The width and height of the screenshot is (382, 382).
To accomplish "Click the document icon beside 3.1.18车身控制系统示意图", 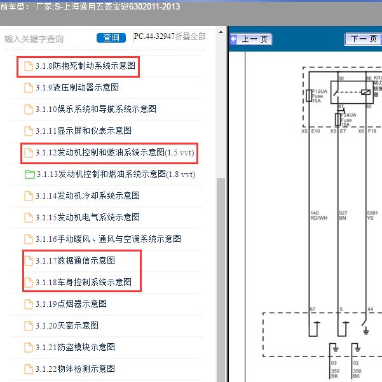I will point(29,283).
